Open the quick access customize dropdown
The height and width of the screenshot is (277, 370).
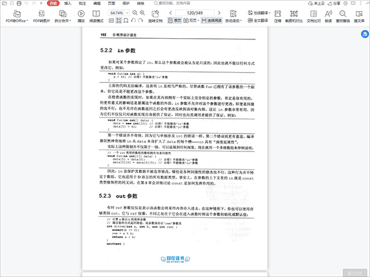(x=41, y=3)
